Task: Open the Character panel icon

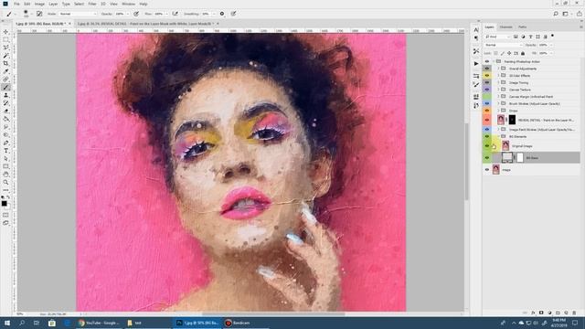Action: coord(476,29)
